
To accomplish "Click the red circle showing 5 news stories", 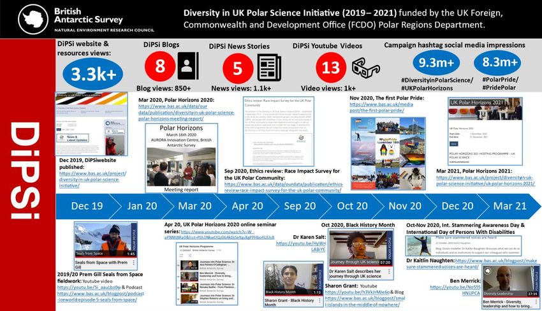I will coord(238,68).
